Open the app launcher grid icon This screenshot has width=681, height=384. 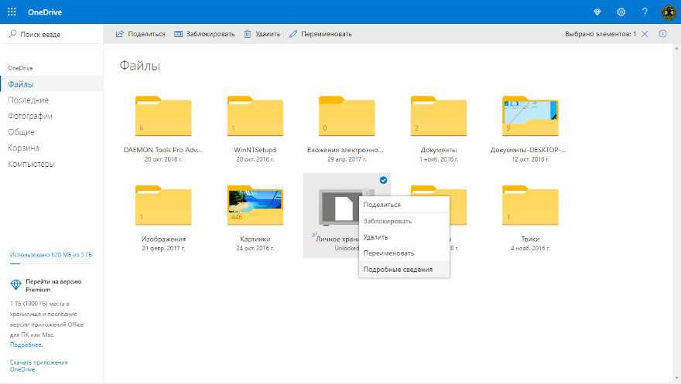click(12, 12)
